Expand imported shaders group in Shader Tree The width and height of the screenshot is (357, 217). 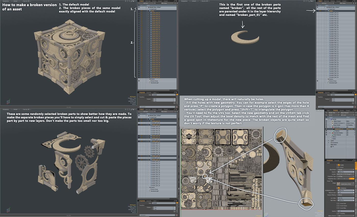pos(330,133)
